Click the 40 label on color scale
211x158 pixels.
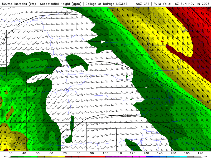tap(24, 153)
